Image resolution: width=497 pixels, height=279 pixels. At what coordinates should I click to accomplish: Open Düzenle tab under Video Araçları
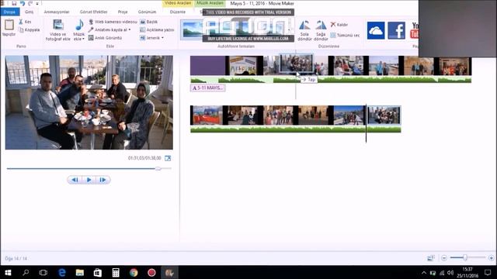click(x=178, y=12)
